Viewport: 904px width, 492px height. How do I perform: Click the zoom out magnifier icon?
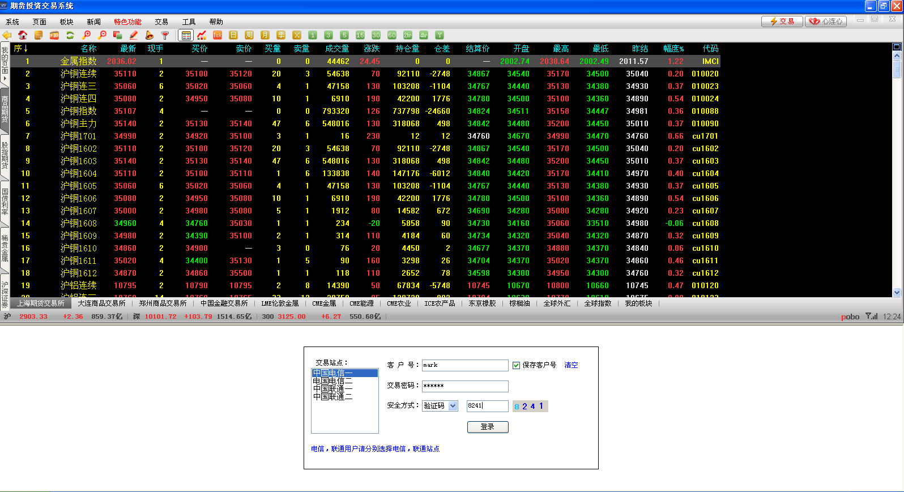click(103, 35)
